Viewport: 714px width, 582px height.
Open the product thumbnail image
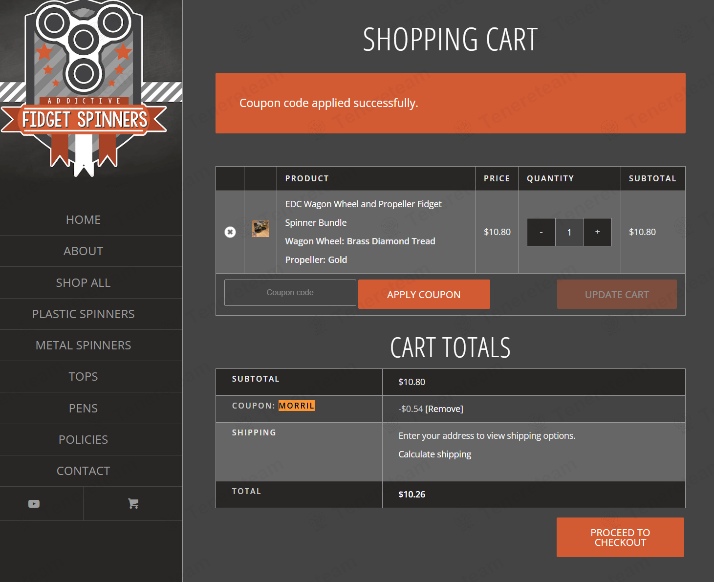260,229
